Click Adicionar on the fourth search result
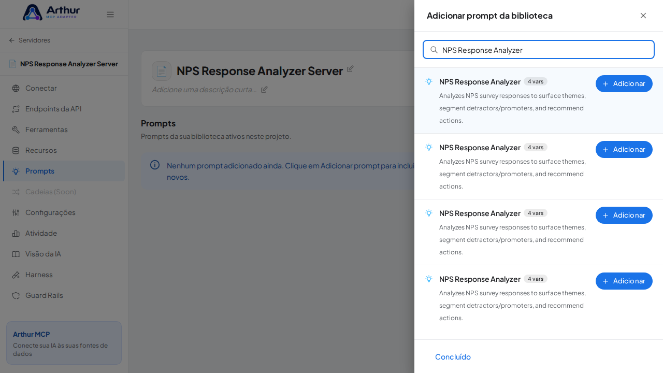663x373 pixels. (x=624, y=281)
